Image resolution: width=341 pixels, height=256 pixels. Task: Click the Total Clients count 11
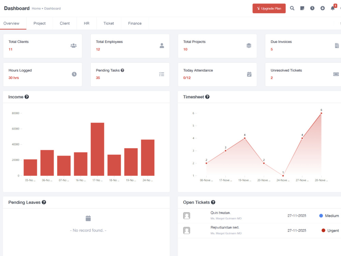coord(11,49)
